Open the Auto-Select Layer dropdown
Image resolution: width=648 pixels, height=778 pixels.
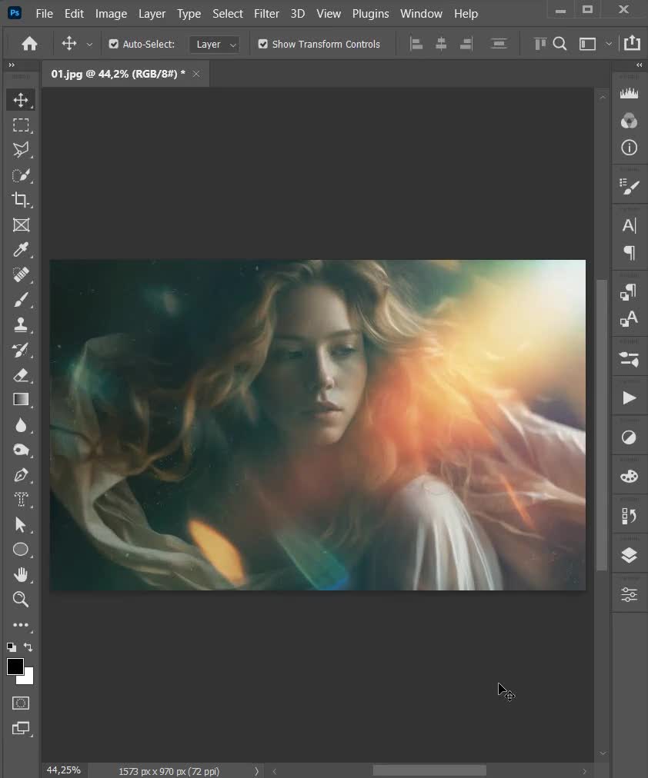tap(214, 44)
